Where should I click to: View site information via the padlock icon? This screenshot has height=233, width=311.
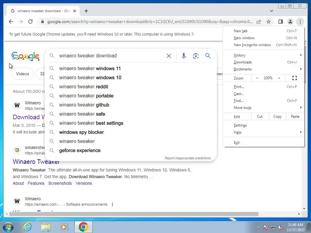(42, 22)
